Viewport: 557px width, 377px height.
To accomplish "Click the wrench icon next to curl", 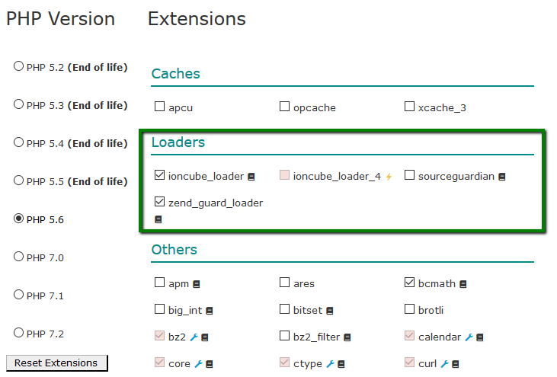I will pyautogui.click(x=444, y=364).
